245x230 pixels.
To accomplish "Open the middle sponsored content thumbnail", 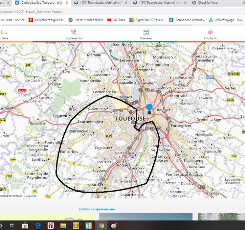I will click(146, 217).
